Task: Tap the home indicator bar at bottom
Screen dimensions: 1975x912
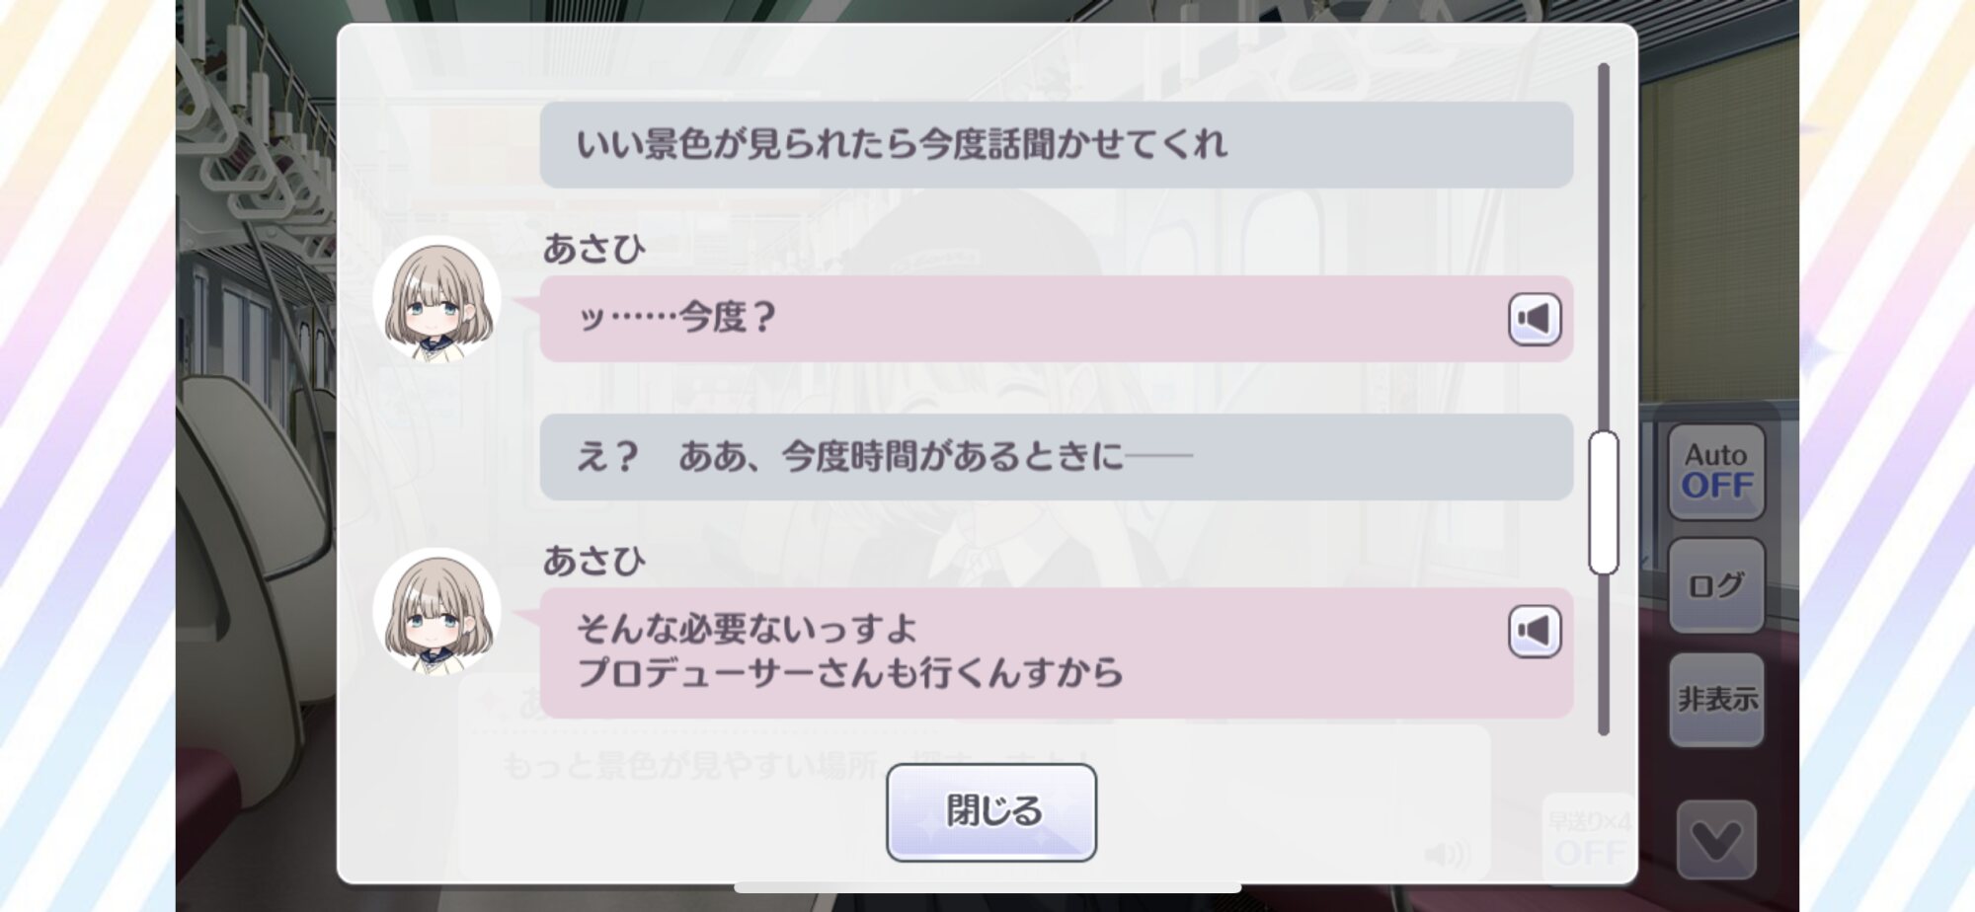Action: (987, 888)
